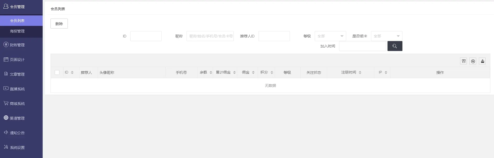Click the export table icon
Viewport: 494px width, 158px height.
(482, 61)
